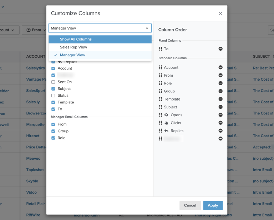The height and width of the screenshot is (220, 274).
Task: Choose Sales Rep View option
Action: [100, 47]
